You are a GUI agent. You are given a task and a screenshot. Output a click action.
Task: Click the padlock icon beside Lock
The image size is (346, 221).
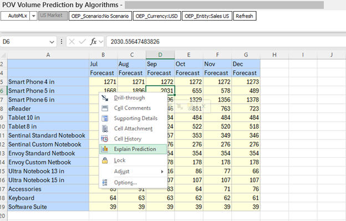tap(105, 160)
